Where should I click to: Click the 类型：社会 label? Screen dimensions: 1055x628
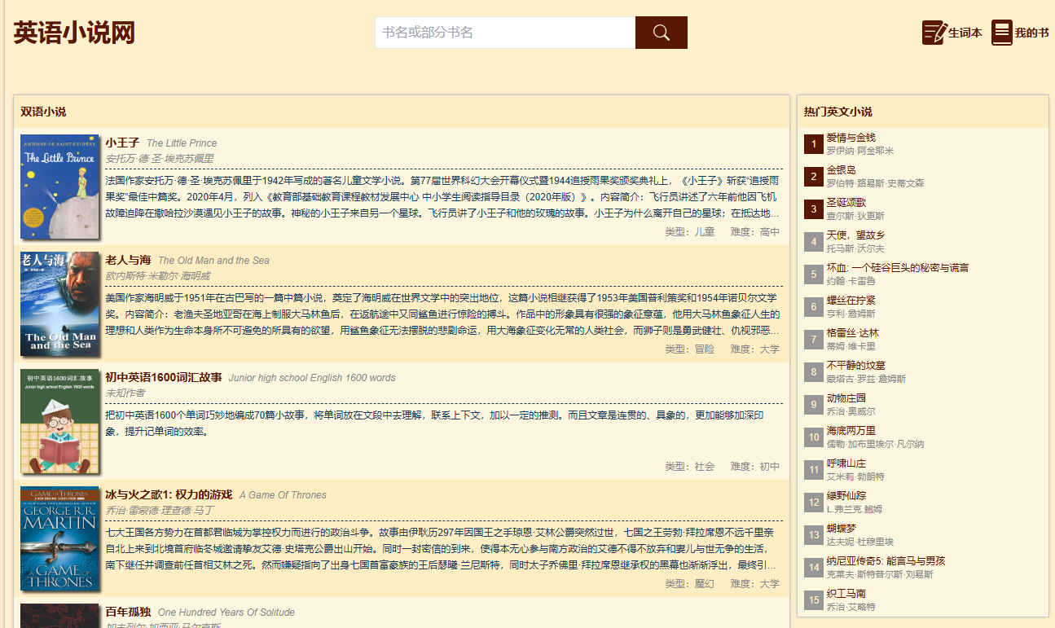pyautogui.click(x=689, y=467)
